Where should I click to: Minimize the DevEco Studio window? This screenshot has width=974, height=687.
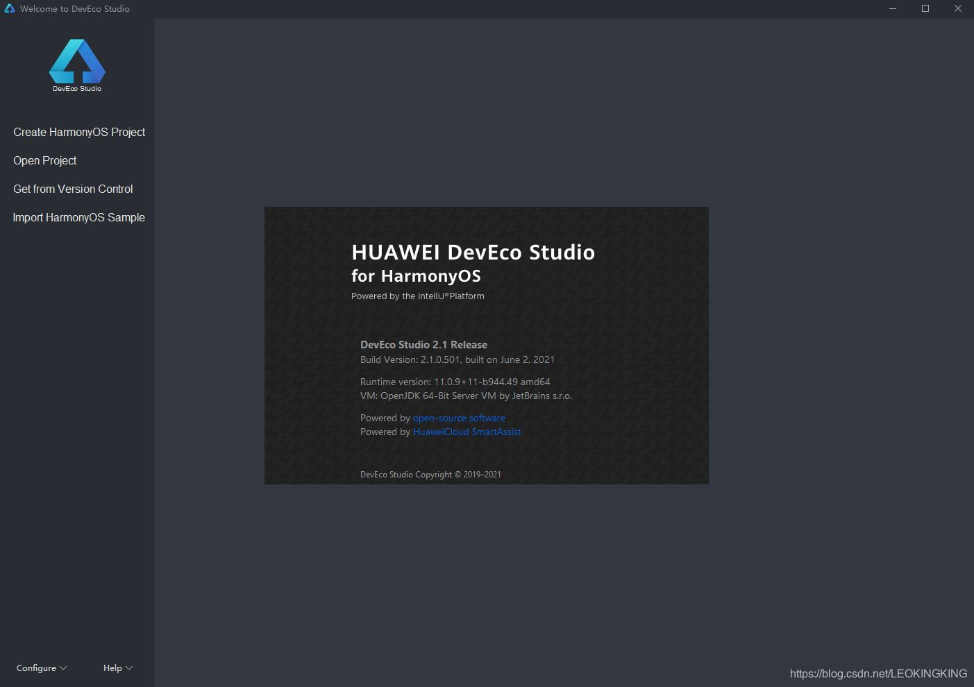tap(893, 8)
